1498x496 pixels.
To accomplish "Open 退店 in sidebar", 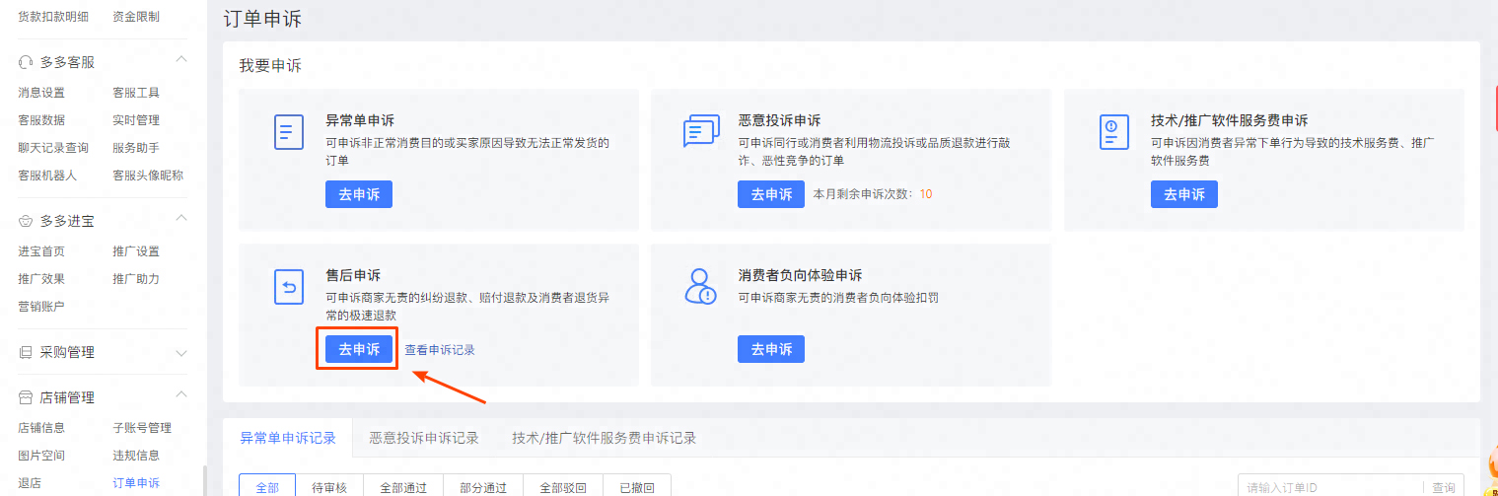I will [x=30, y=483].
